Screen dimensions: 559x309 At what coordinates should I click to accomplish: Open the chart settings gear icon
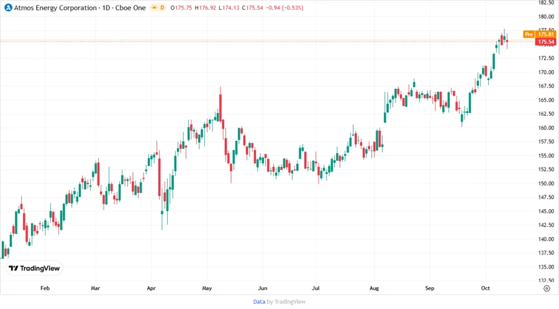pos(547,289)
